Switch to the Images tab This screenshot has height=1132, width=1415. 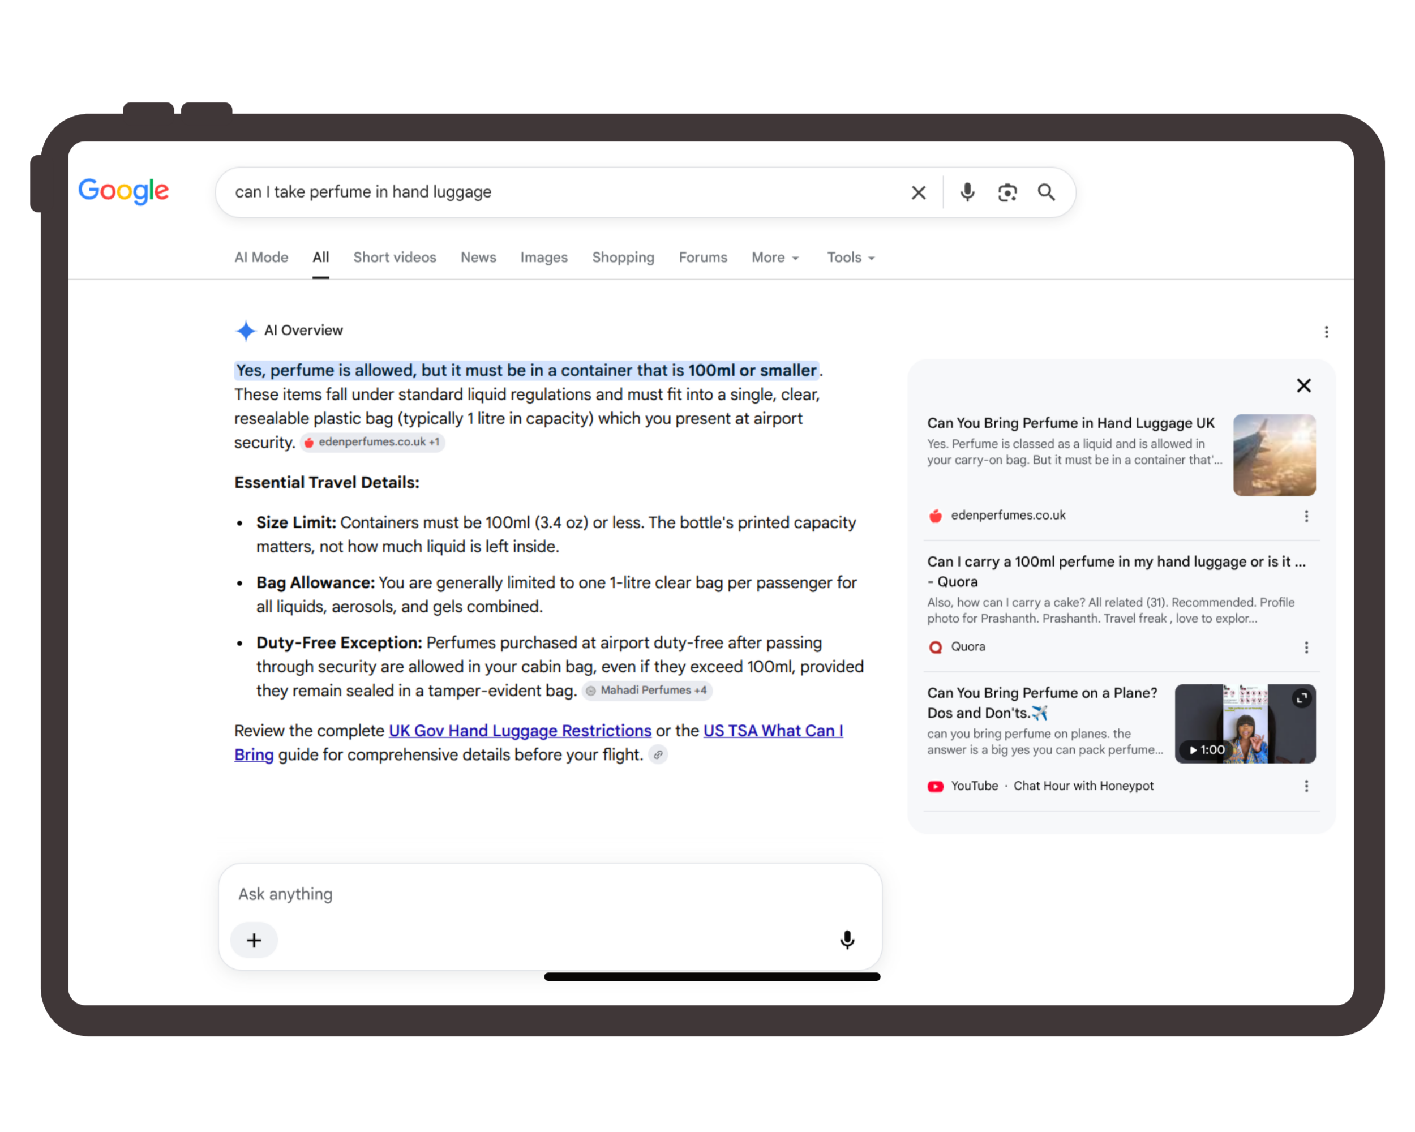(543, 257)
